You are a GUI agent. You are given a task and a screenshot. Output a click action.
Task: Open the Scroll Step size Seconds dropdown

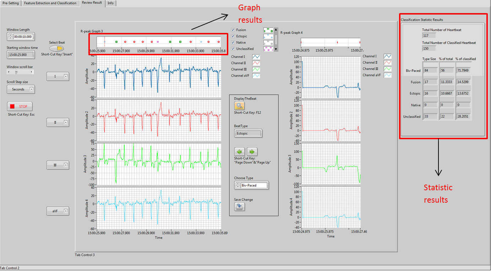pyautogui.click(x=21, y=89)
